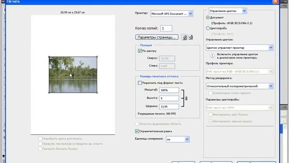
Task: Toggle Имитировать цвет бумаги checkbox
Action: click(x=210, y=115)
